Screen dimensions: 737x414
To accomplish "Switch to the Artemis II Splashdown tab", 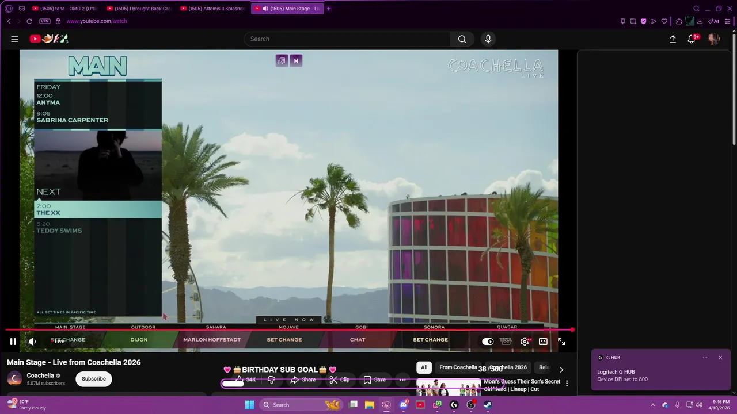I will (212, 9).
